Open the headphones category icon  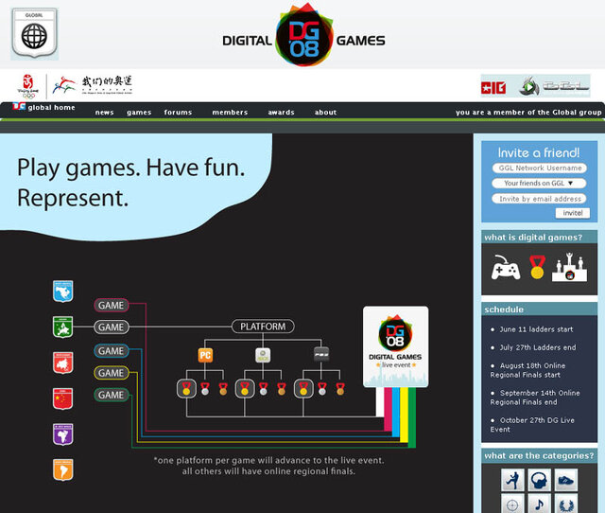(x=539, y=480)
